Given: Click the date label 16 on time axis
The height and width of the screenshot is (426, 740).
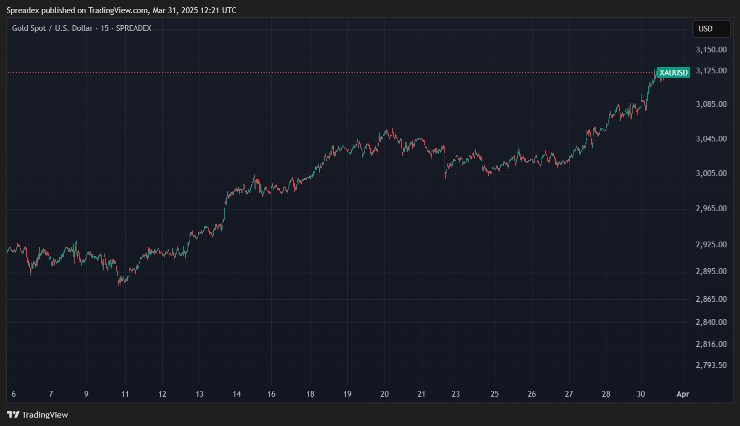Looking at the screenshot, I should coord(271,394).
